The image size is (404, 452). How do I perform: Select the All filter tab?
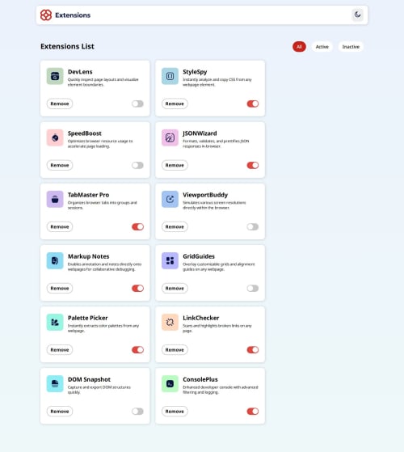pos(299,47)
